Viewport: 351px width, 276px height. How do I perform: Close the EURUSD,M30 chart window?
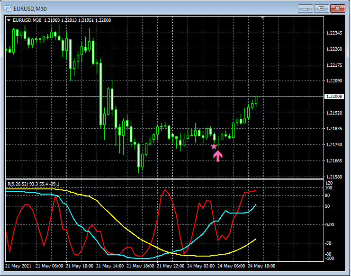(x=338, y=9)
